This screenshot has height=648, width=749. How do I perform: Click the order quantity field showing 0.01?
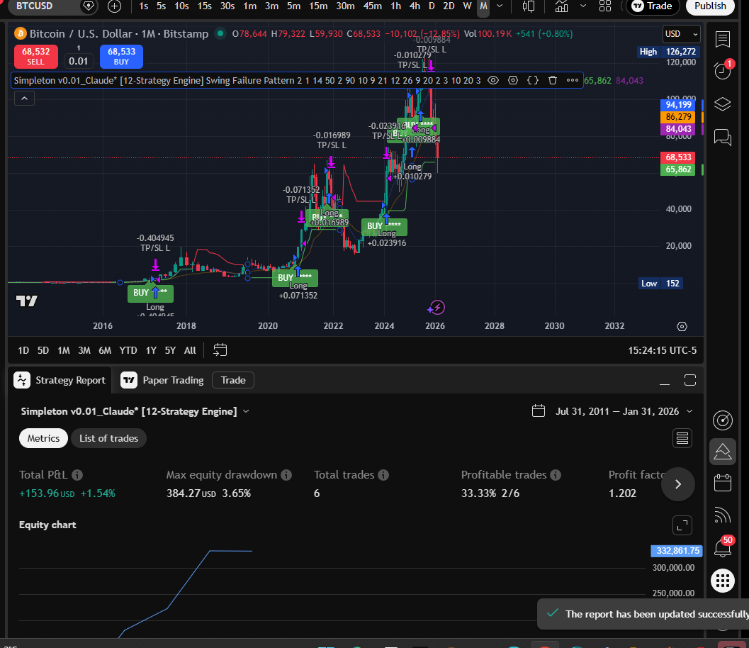point(79,61)
